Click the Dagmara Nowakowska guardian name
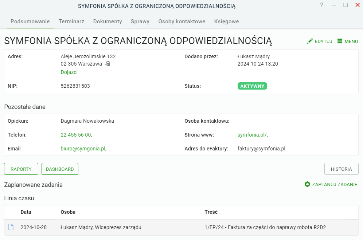 click(x=87, y=121)
